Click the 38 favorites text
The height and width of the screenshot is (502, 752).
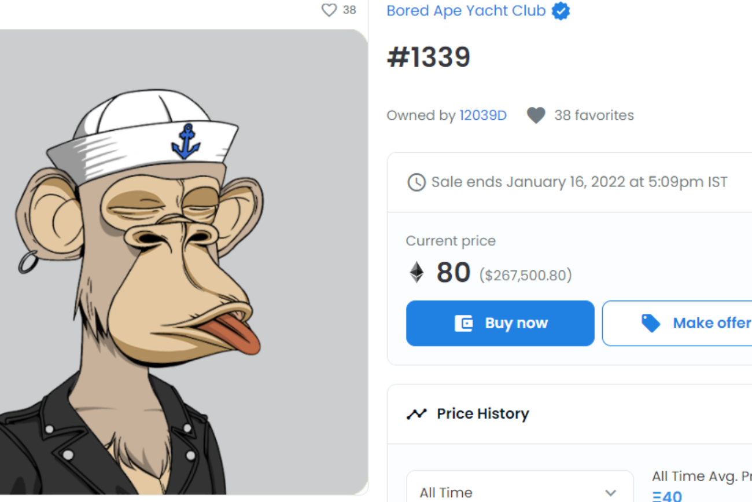[594, 116]
